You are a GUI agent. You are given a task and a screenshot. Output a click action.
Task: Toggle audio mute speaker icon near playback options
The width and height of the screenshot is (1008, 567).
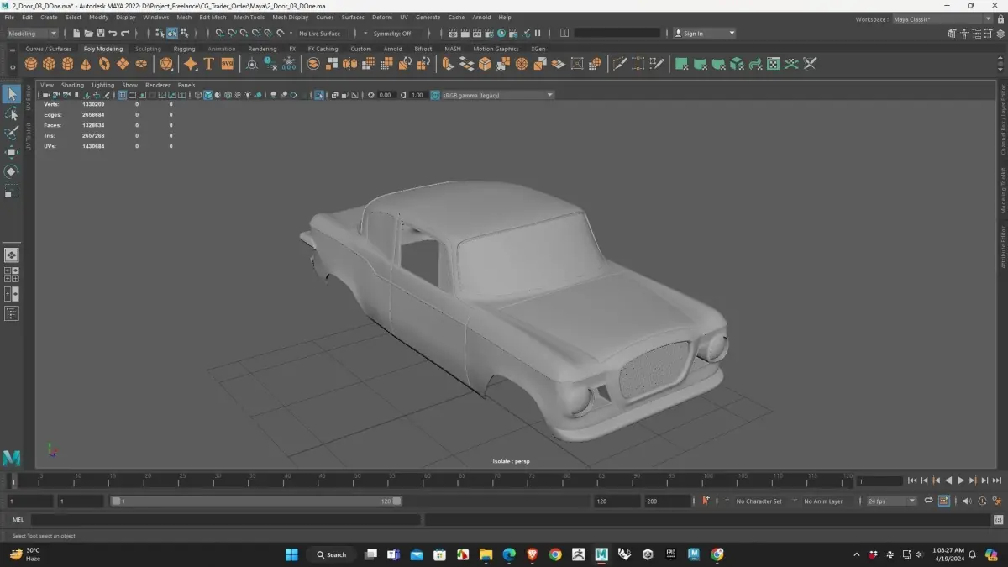tap(967, 501)
